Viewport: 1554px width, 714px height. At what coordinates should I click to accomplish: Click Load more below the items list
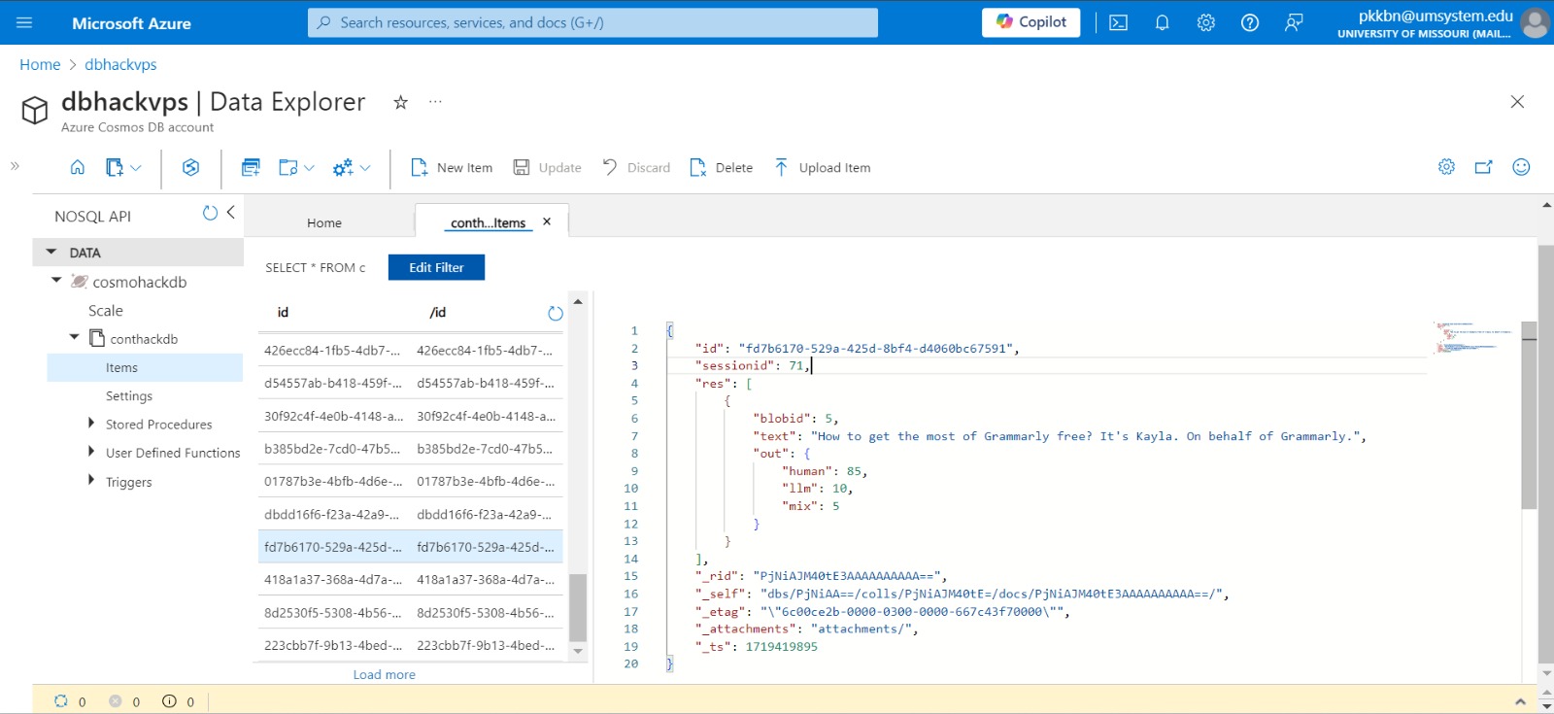384,674
